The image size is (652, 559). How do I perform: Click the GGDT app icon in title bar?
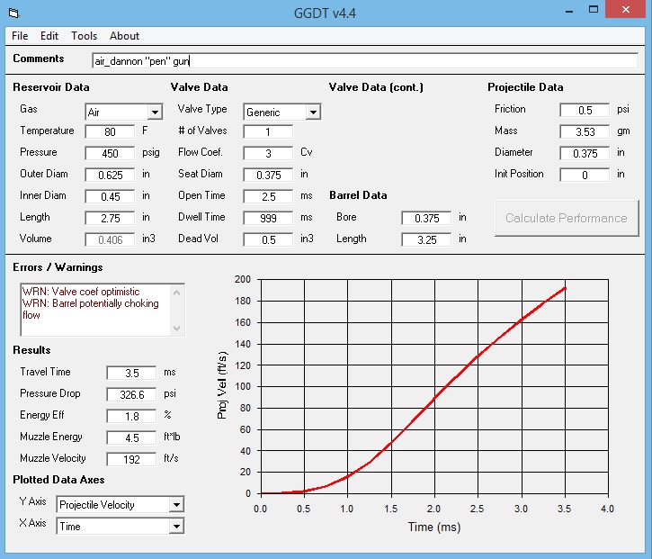tap(12, 12)
